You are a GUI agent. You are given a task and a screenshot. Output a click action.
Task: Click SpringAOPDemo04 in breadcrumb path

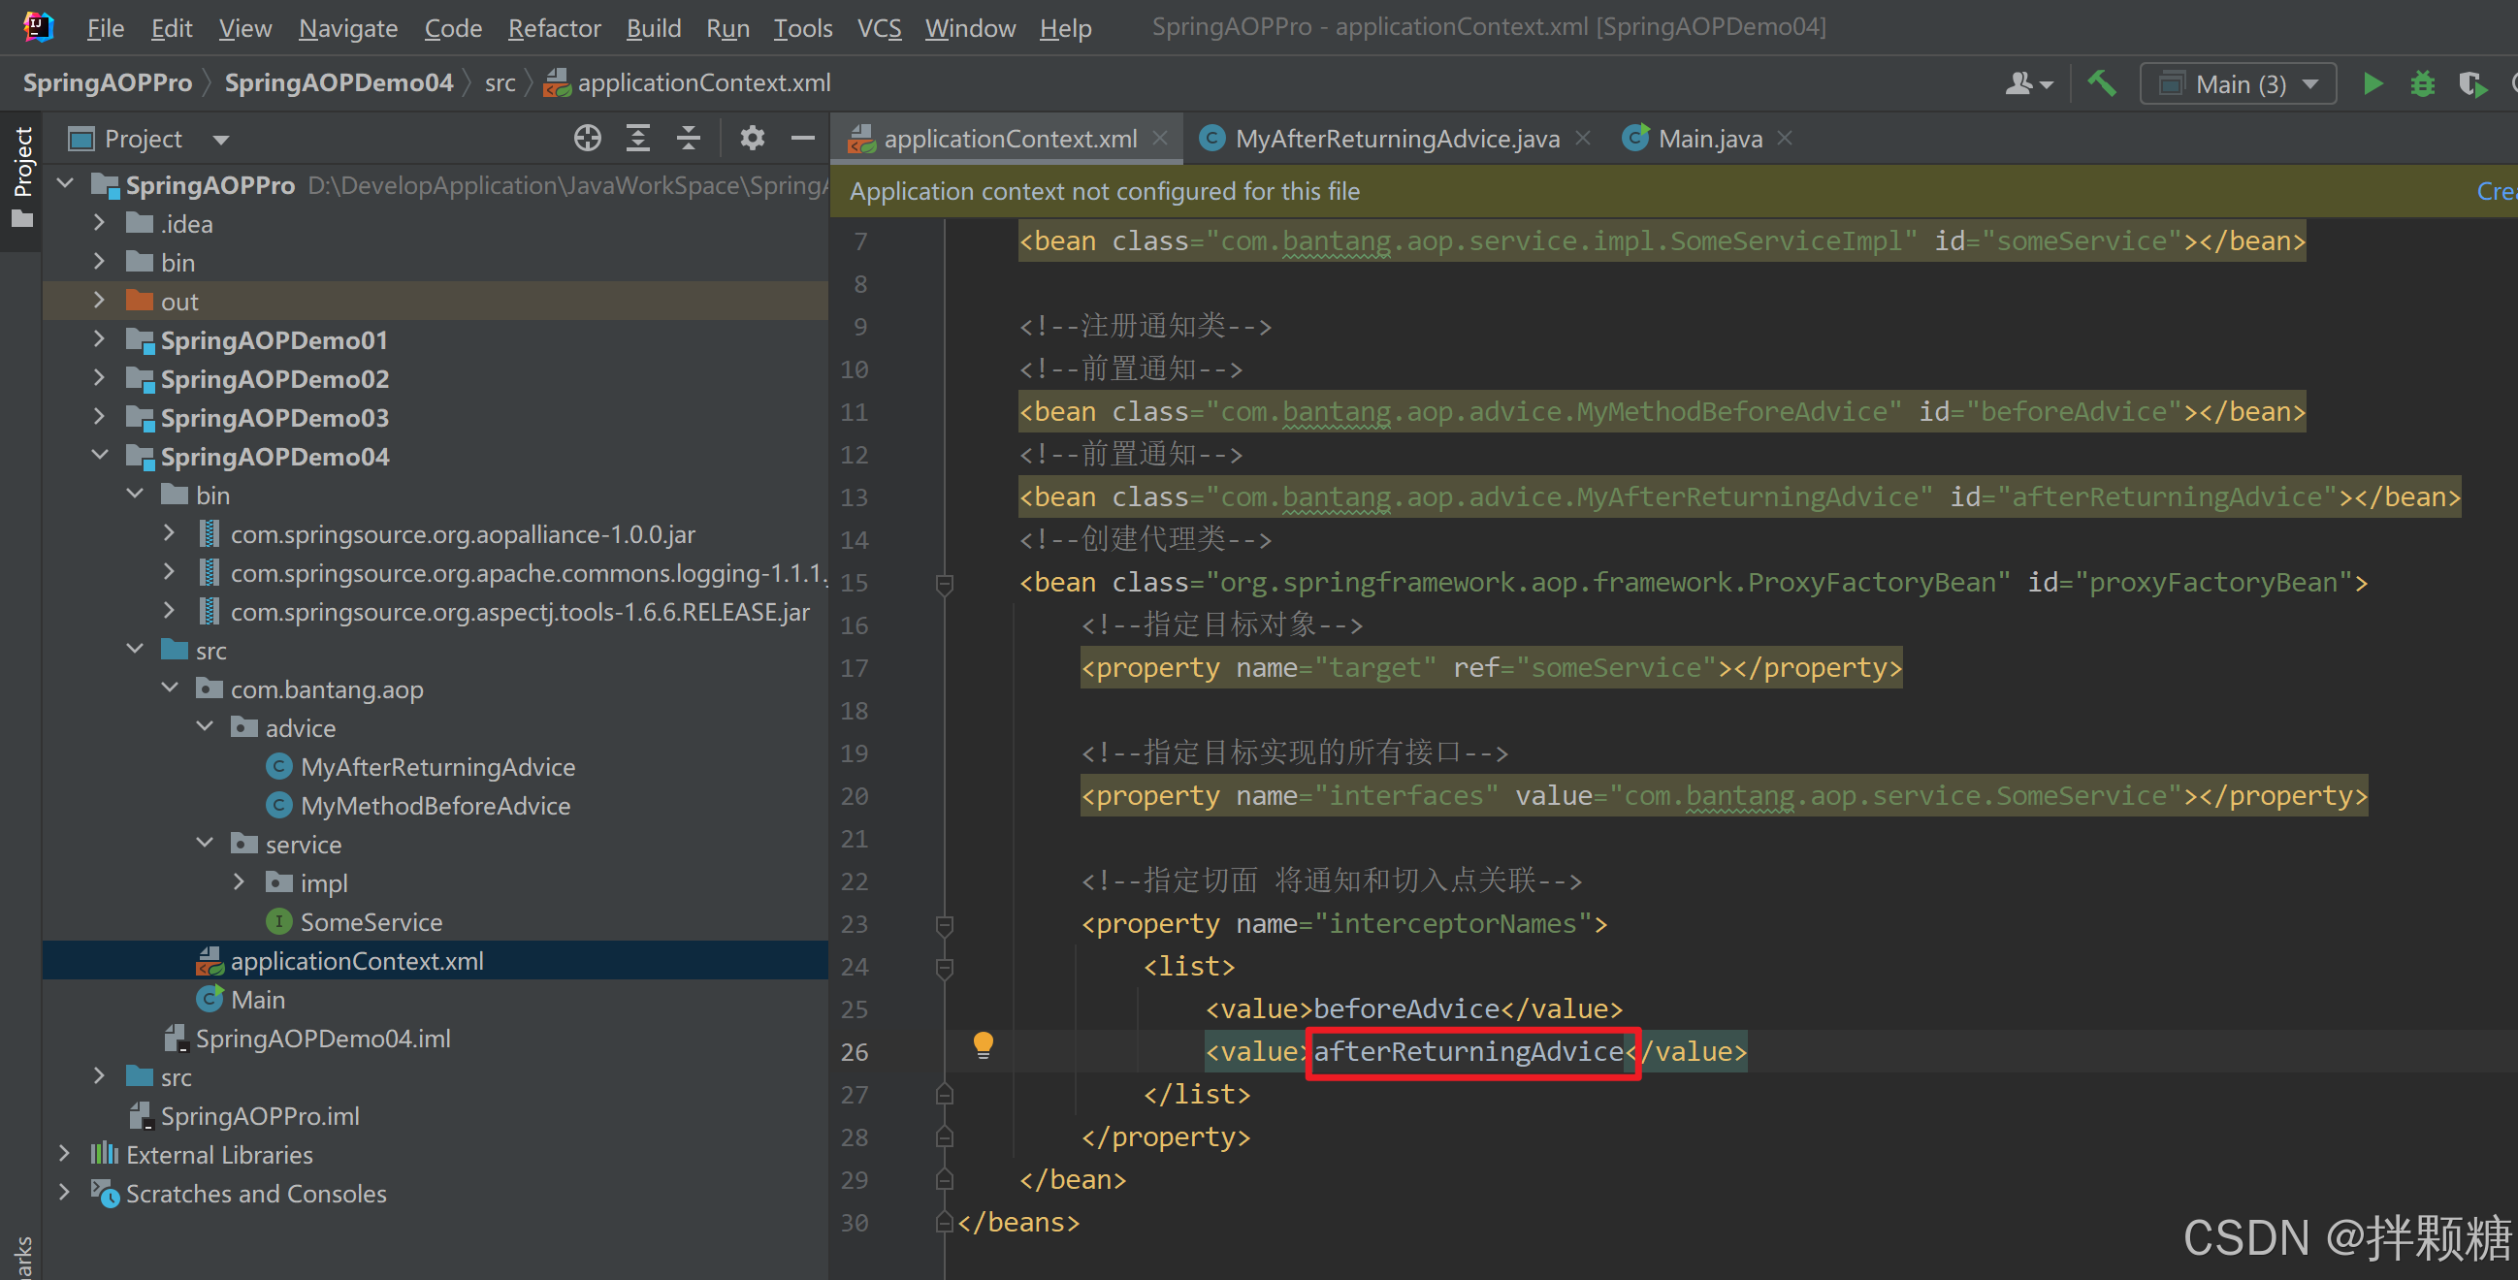[x=339, y=83]
